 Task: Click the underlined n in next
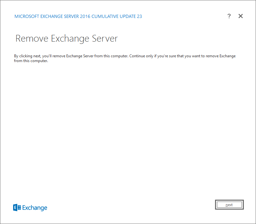point(226,204)
